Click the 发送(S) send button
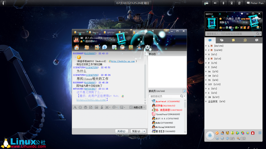This screenshot has height=149, width=266. [x=136, y=131]
